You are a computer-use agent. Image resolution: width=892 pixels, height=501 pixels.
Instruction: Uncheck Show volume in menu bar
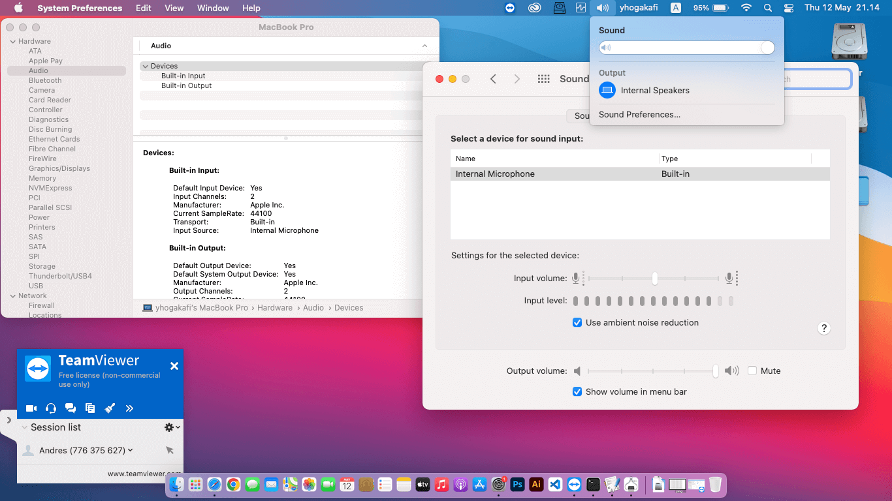point(577,392)
